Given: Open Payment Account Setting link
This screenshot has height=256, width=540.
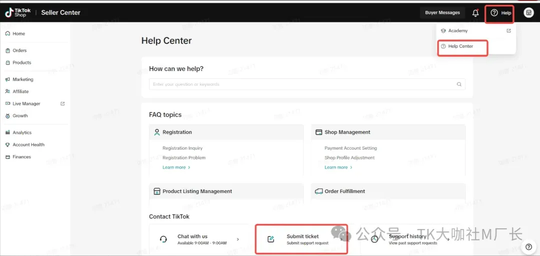Looking at the screenshot, I should [350, 148].
